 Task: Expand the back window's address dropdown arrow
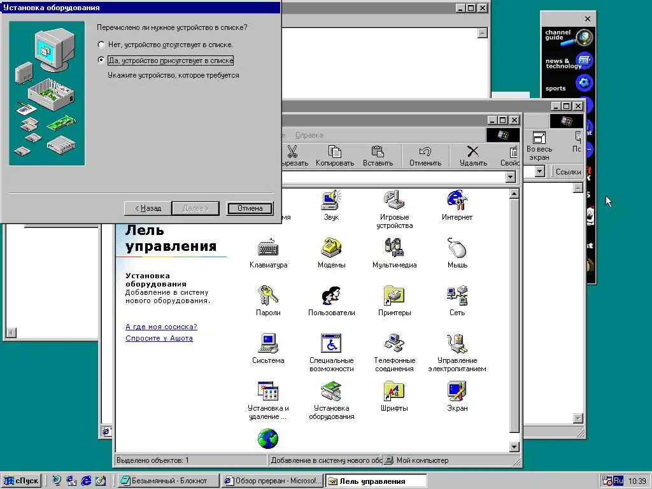pos(540,171)
